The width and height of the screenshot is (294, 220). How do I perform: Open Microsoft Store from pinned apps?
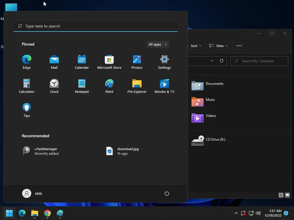point(109,62)
